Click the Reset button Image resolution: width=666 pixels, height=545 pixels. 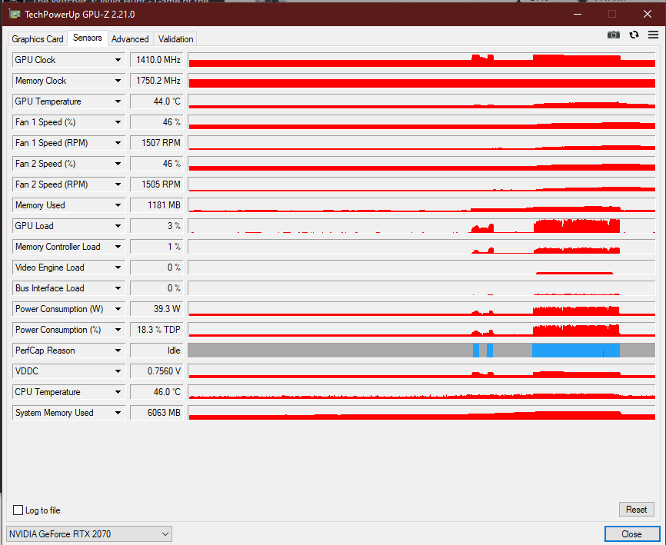(x=636, y=510)
